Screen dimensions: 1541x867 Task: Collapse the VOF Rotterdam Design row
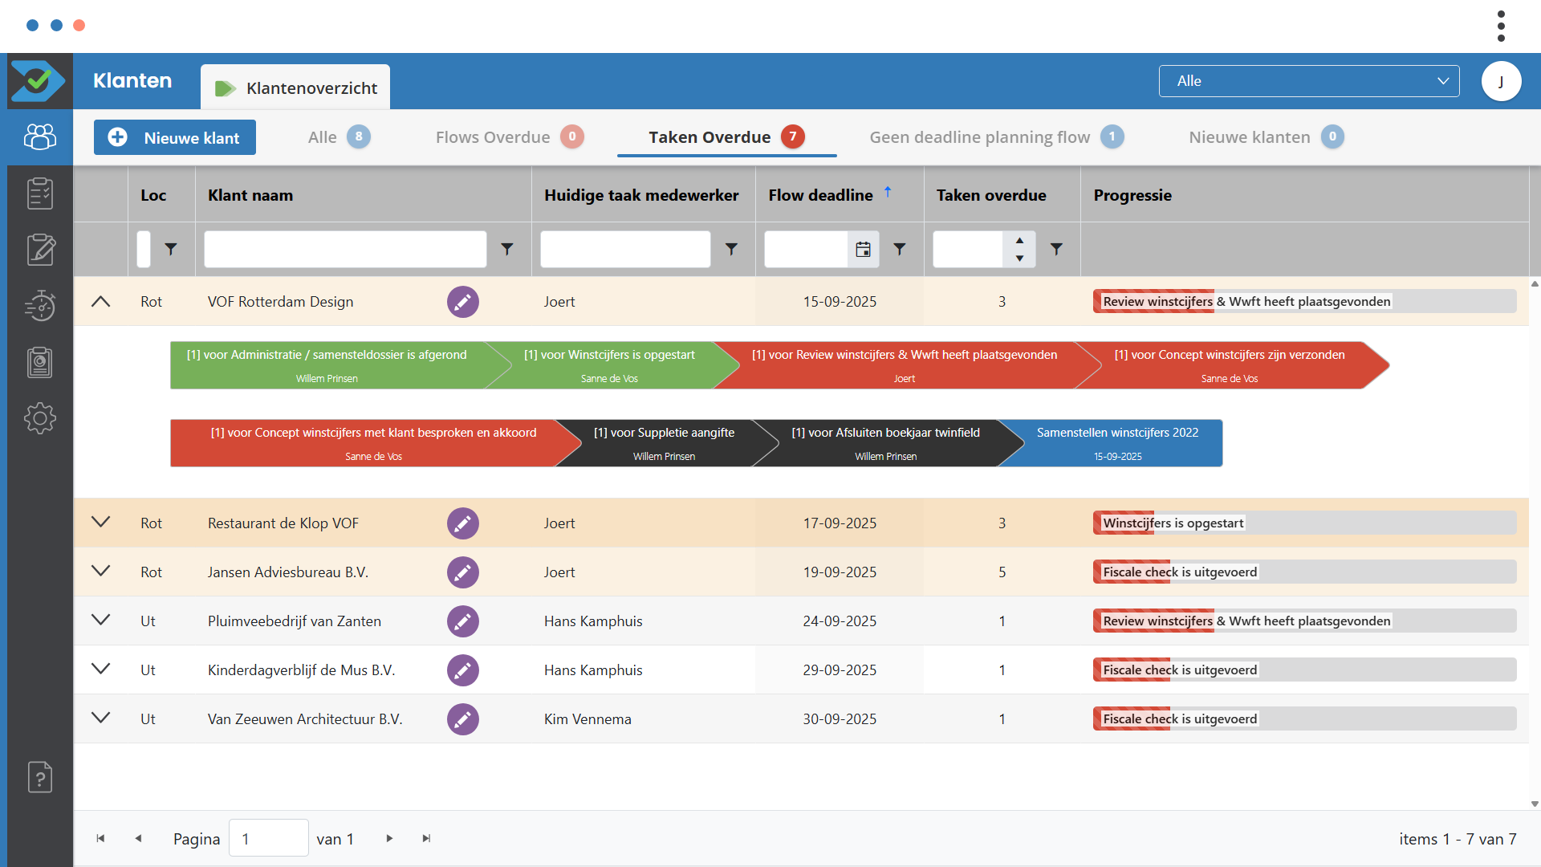[x=100, y=302]
